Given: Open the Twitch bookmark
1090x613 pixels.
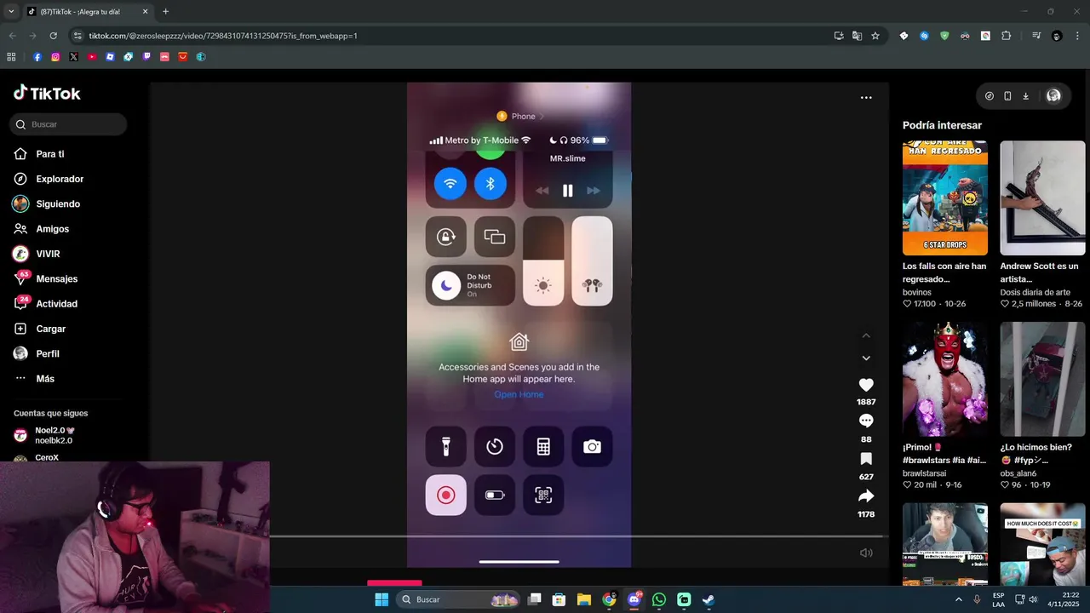Looking at the screenshot, I should click(146, 57).
